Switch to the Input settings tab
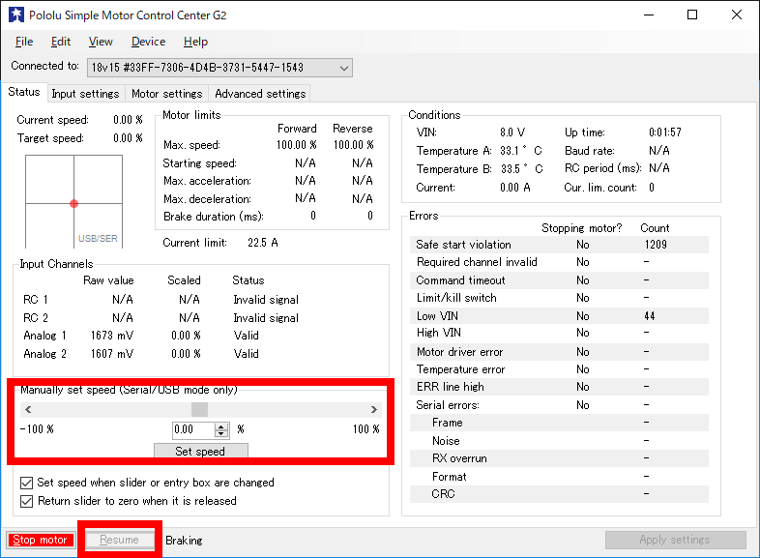Screen dimensions: 760x558 (x=85, y=94)
